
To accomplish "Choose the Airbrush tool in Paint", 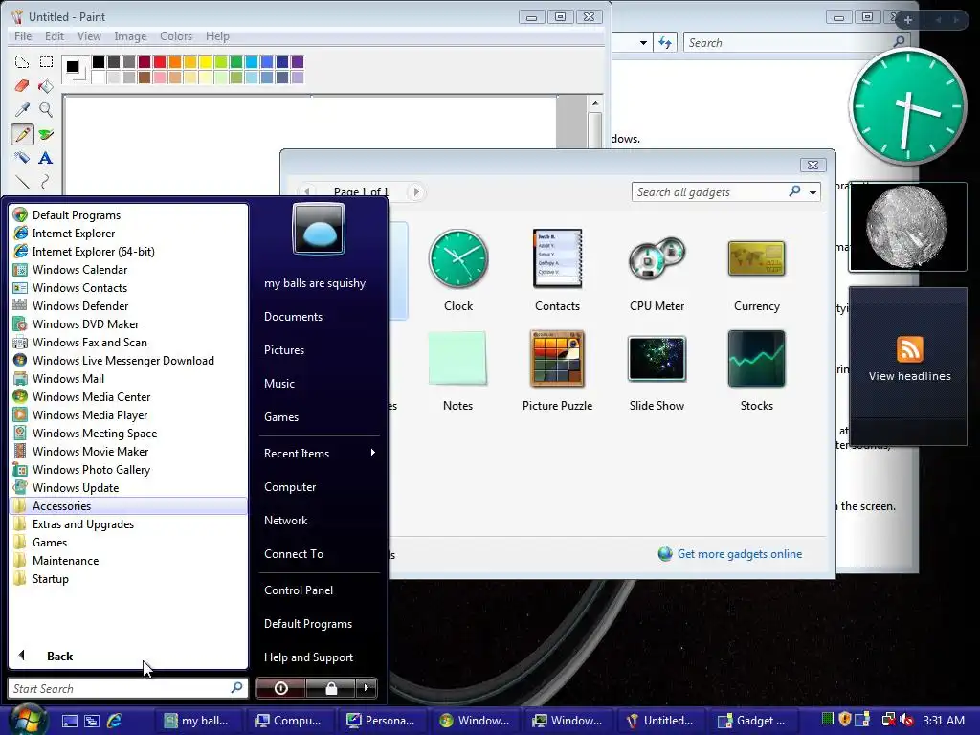I will [22, 158].
